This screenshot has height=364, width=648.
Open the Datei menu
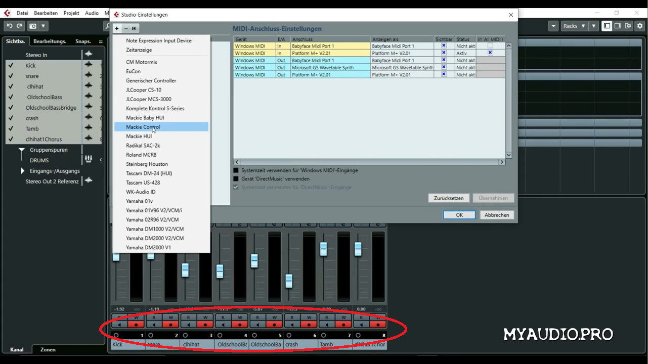[x=22, y=13]
